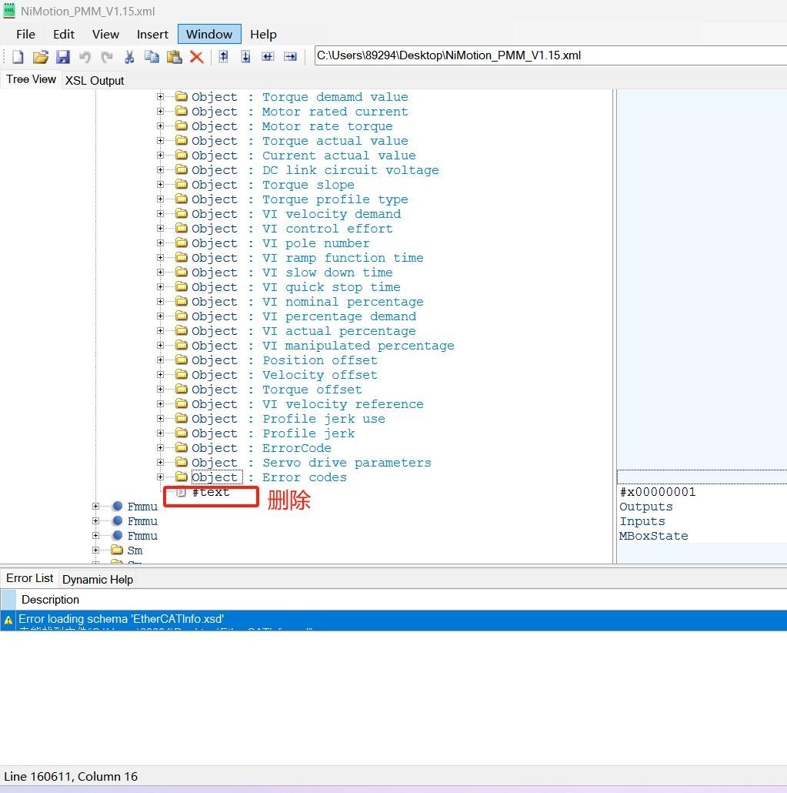Expand the Torque profile type object node
The image size is (787, 793).
pos(160,199)
